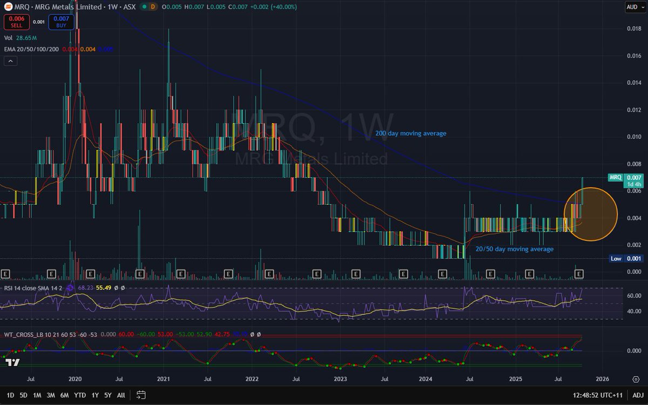
Task: Hide the RSI indicator via its Ø toggle
Action: (x=115, y=288)
